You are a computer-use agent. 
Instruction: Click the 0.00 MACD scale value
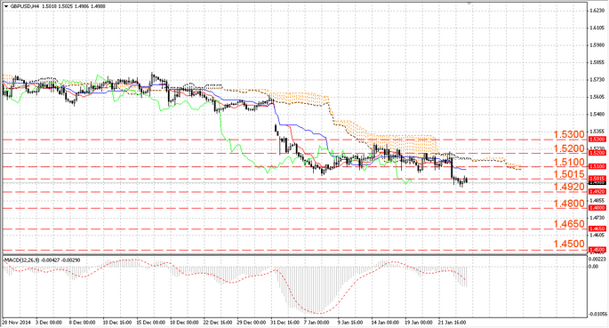(x=594, y=267)
